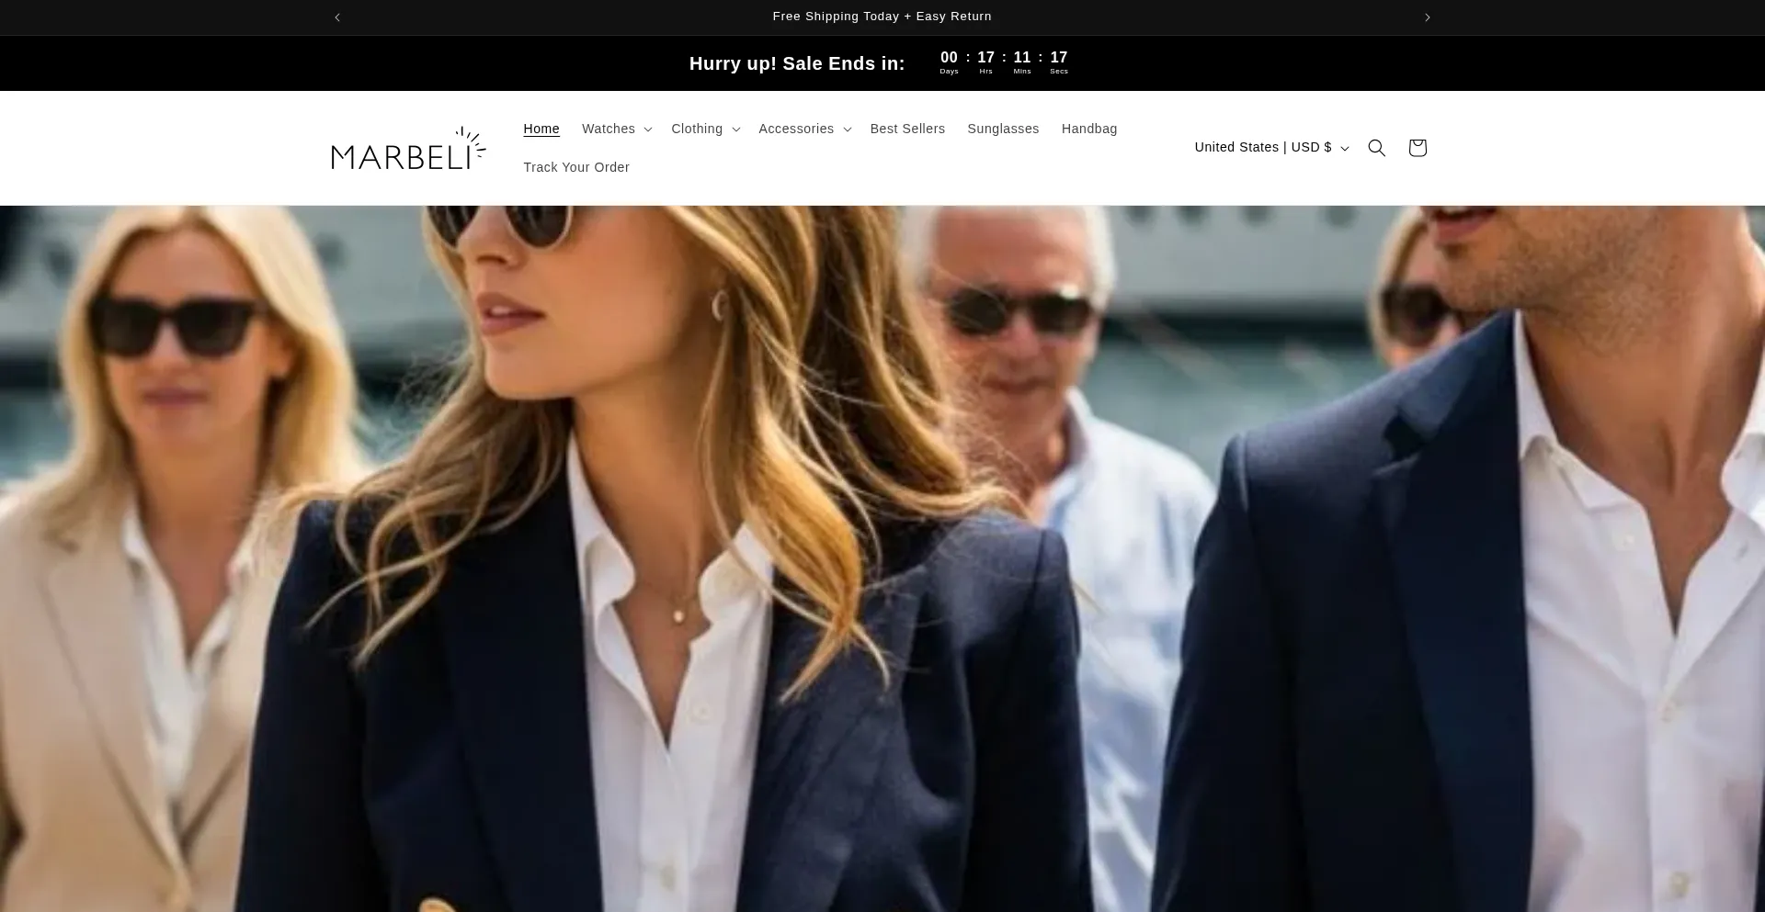Open the Handbag navigation link
Screen dimensions: 1765x912
(1088, 129)
